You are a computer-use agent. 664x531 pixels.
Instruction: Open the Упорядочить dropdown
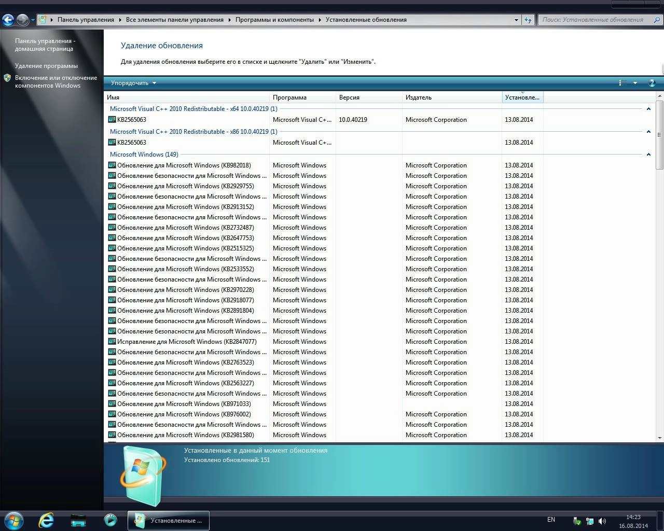132,82
